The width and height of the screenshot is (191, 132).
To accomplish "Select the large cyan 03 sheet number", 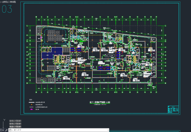I will 7,9.
